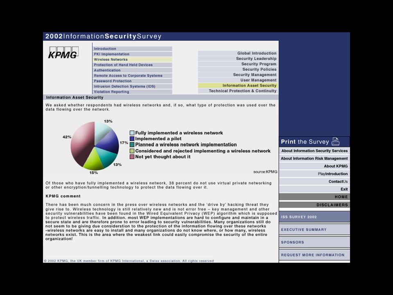The image size is (393, 295).
Task: Click the 17% dark blue slice of the pie chart
Action: [109, 143]
